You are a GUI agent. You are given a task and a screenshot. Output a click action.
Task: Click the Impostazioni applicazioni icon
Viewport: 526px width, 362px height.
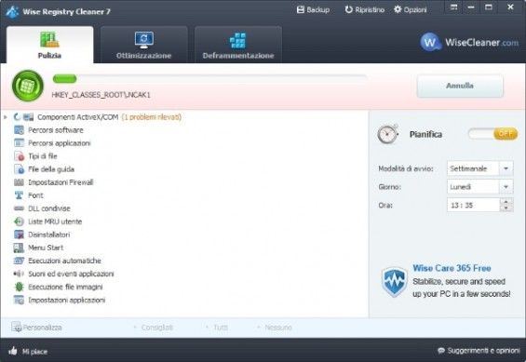tap(19, 300)
